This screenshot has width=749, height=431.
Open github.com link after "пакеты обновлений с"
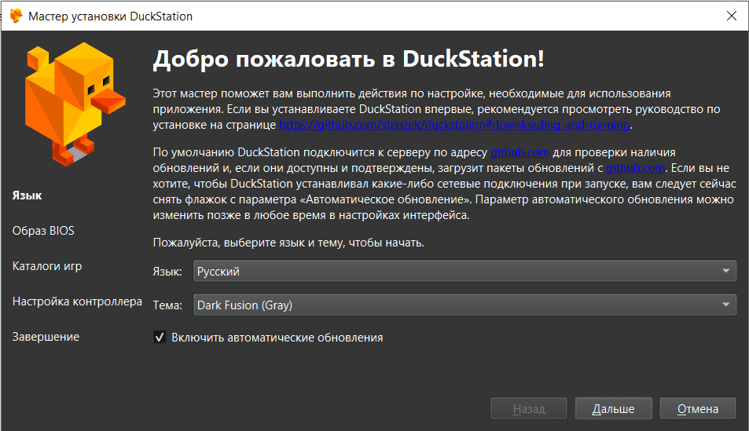(x=635, y=168)
